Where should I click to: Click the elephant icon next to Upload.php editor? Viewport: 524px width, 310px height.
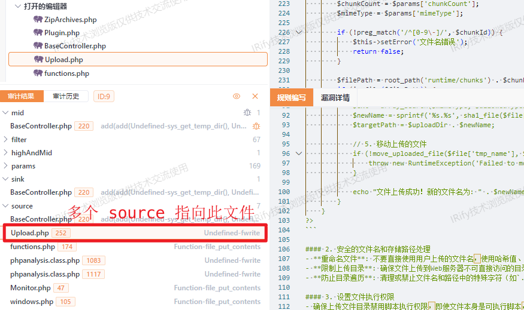pos(39,59)
